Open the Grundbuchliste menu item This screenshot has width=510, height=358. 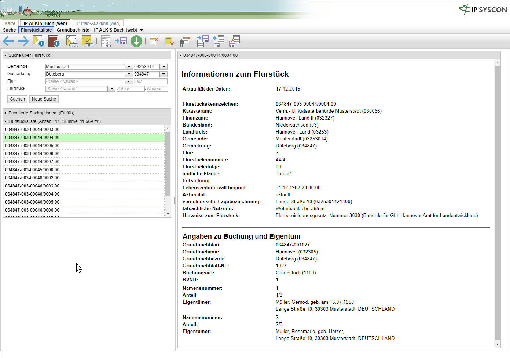coord(73,30)
